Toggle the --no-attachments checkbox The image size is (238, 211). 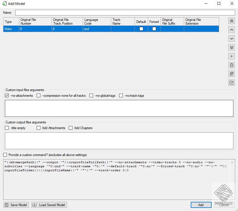[x=7, y=96]
